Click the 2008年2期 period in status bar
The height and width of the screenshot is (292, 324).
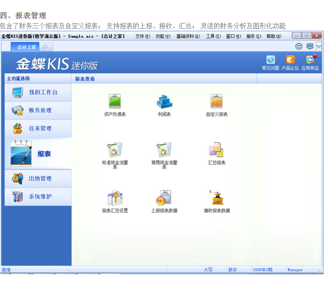click(262, 270)
